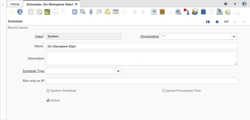The image size is (250, 120).
Task: Click the Export download icon
Action: (220, 12)
